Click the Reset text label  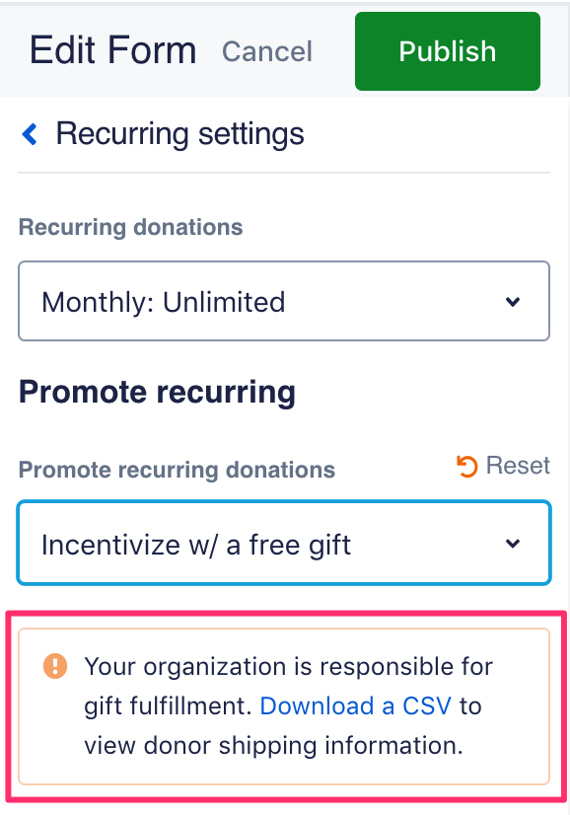pos(518,465)
